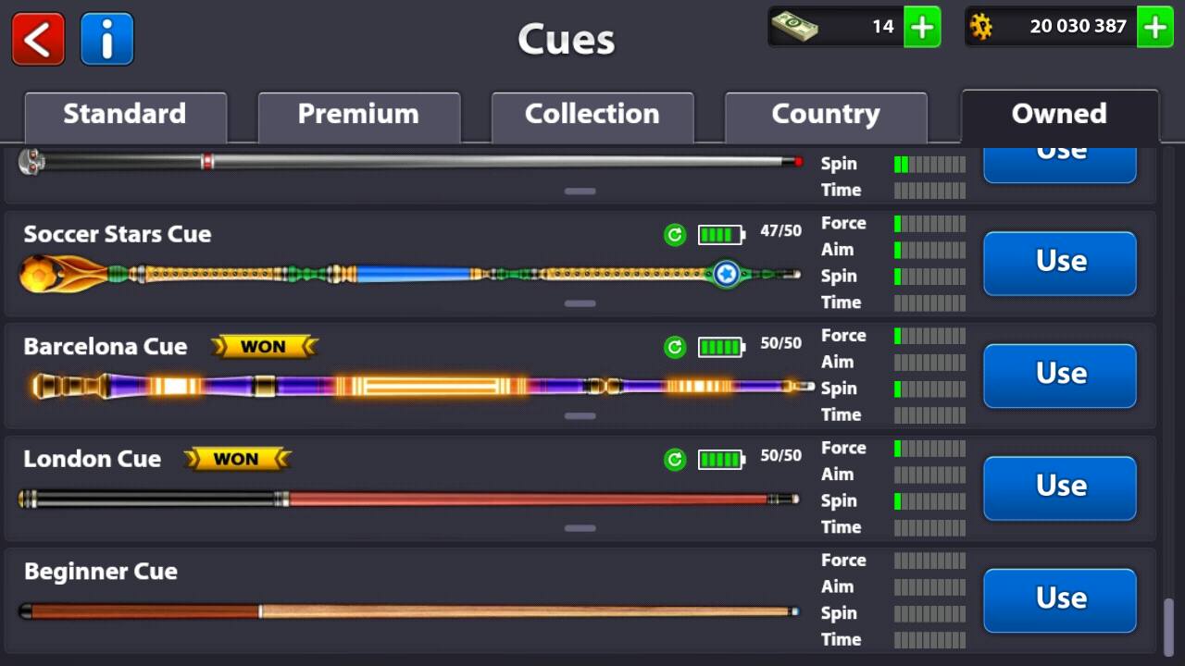Expand the Soccer Stars Cue card handle
1185x666 pixels.
tap(580, 303)
